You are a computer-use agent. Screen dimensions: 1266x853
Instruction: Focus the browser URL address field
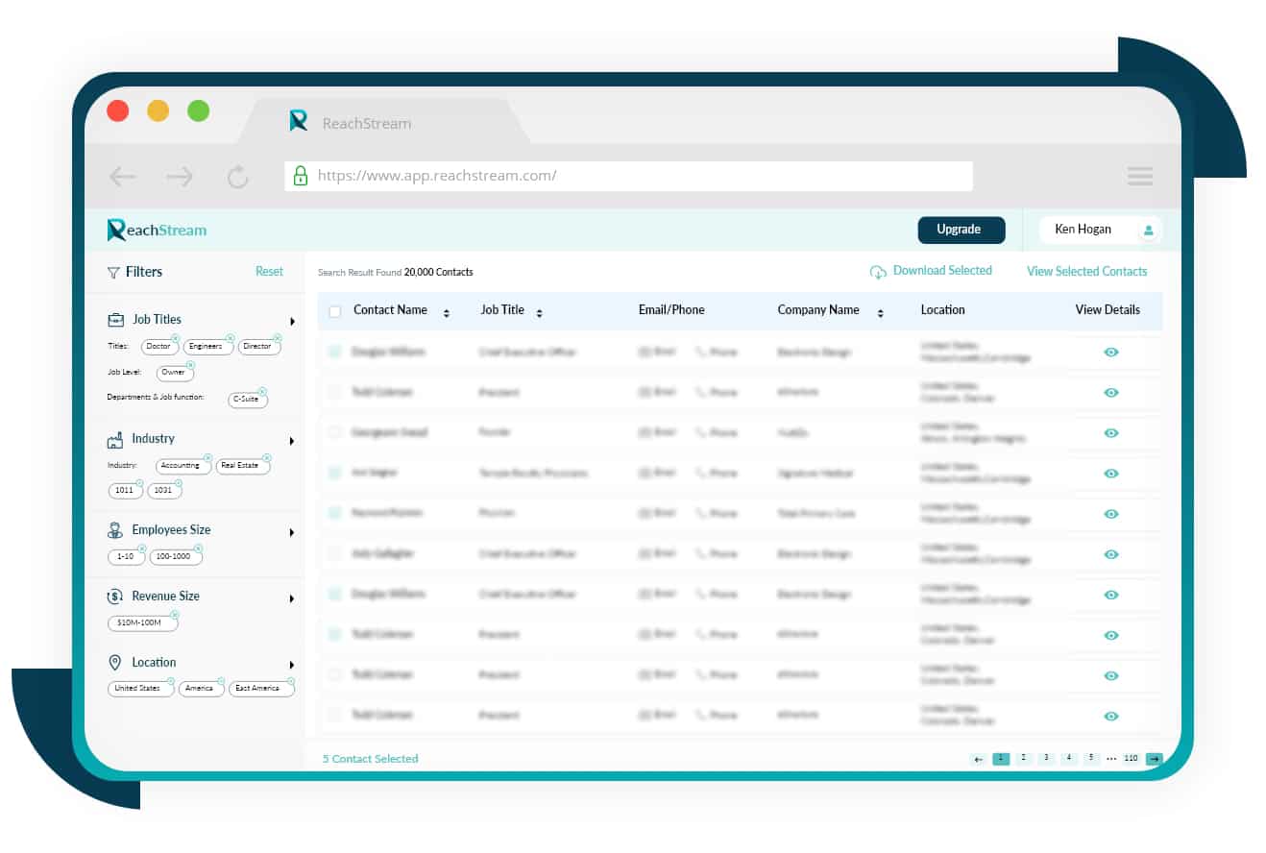click(x=630, y=176)
